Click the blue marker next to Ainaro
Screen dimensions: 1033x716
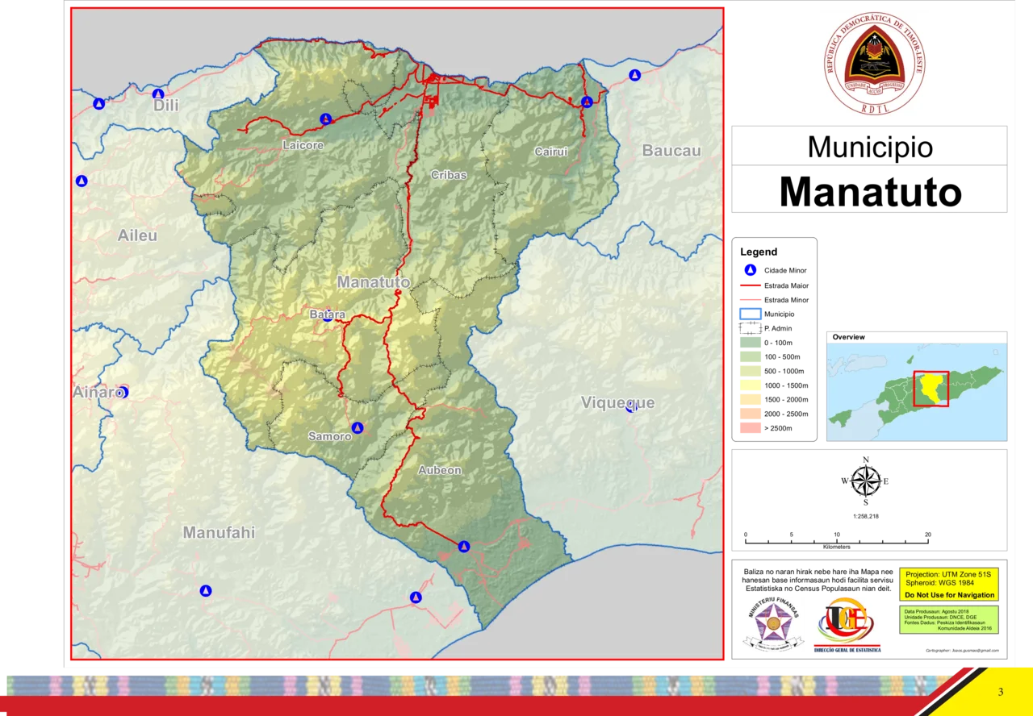coord(123,392)
